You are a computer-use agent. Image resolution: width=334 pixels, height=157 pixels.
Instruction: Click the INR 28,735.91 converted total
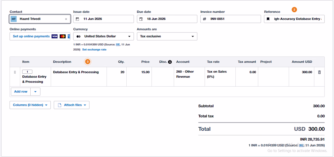point(312,139)
